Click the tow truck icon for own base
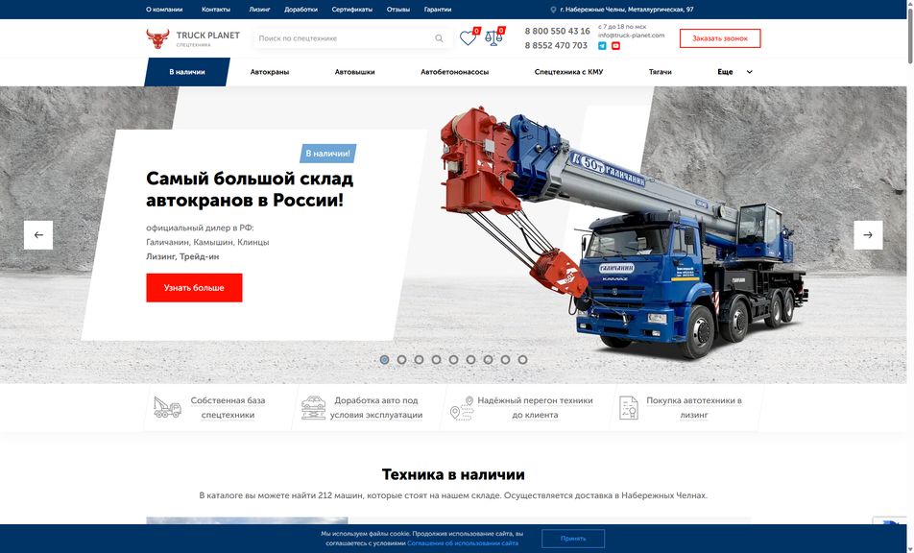This screenshot has width=914, height=553. (x=167, y=407)
